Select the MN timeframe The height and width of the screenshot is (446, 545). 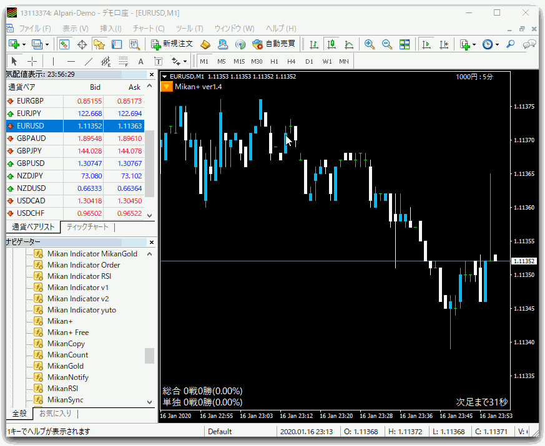[344, 62]
